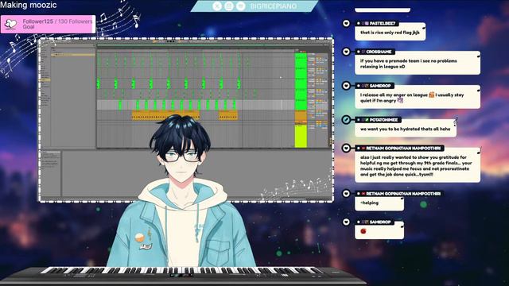
Task: Click the heart icon beside SAMIDROP's apple emoji message
Action: coord(346,222)
